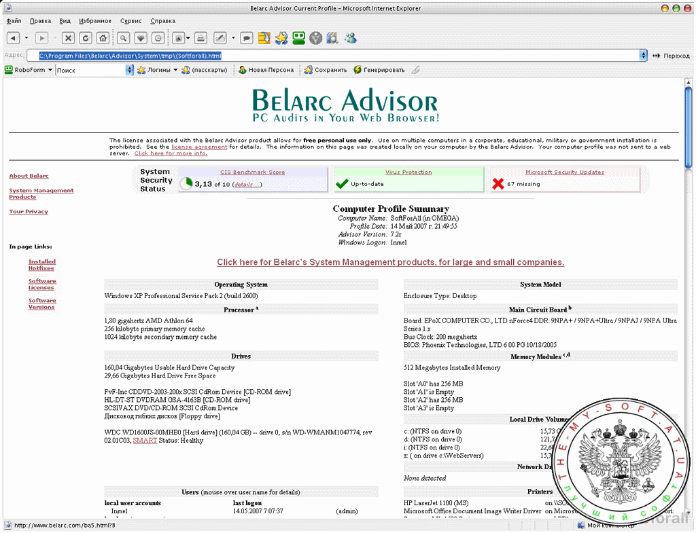This screenshot has width=696, height=533.
Task: Open the Search magnifier toolbar icon
Action: 124,38
